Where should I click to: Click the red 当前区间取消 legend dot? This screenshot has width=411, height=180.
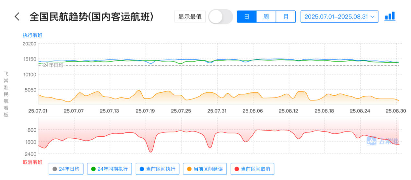tap(237, 169)
